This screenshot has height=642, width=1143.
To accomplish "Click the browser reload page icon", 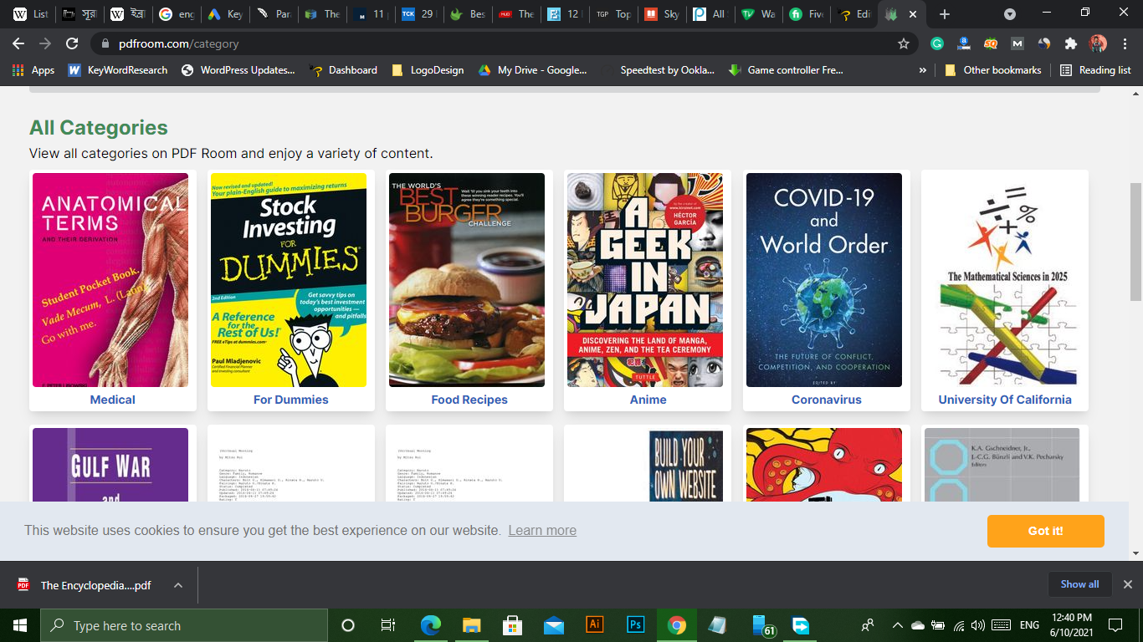I will [x=72, y=43].
